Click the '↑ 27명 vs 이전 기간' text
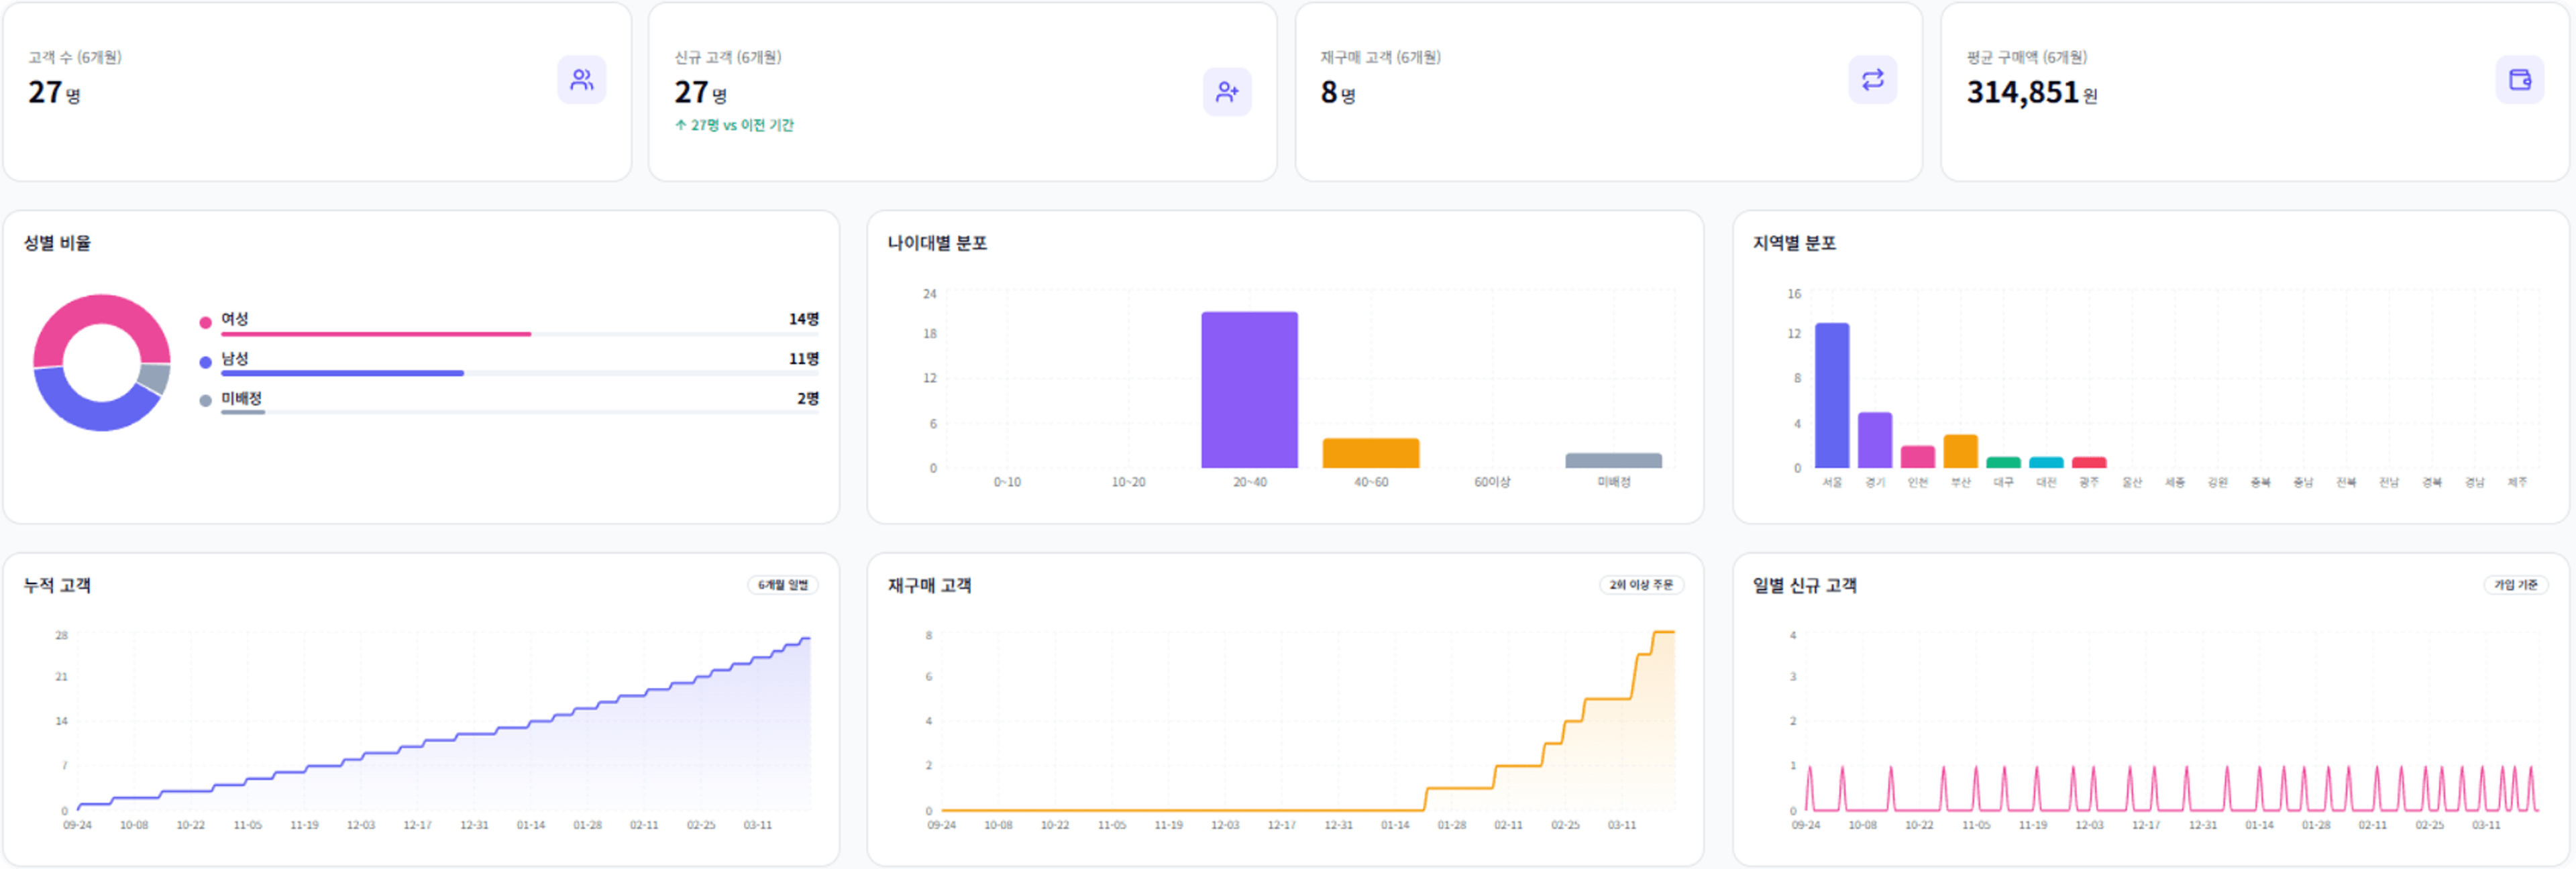2576x869 pixels. point(734,125)
